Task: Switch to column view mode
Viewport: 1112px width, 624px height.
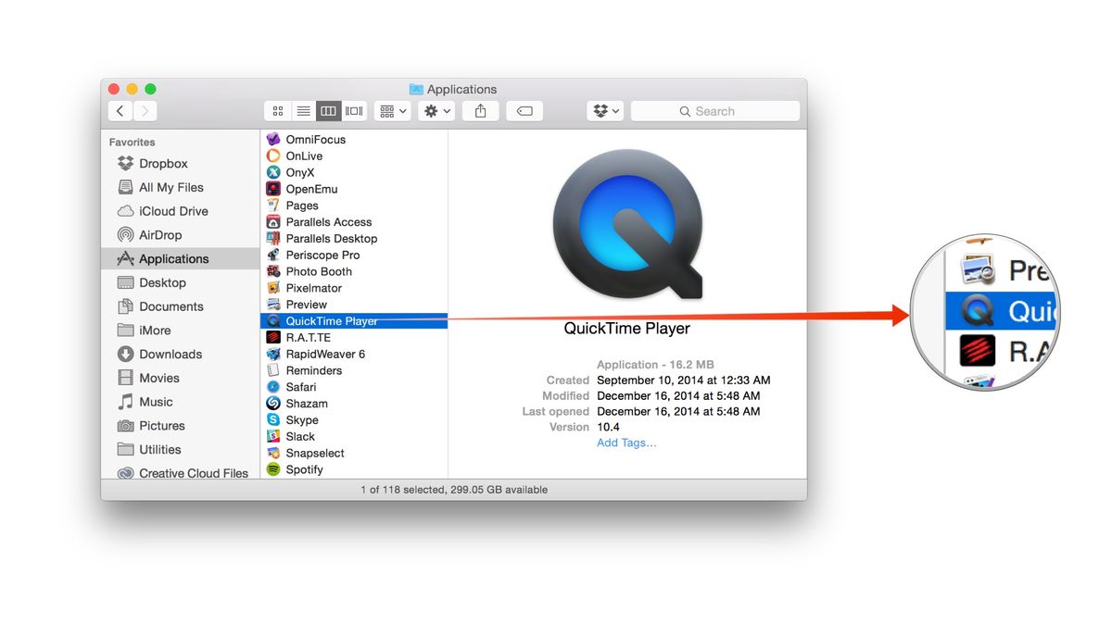Action: click(x=328, y=110)
